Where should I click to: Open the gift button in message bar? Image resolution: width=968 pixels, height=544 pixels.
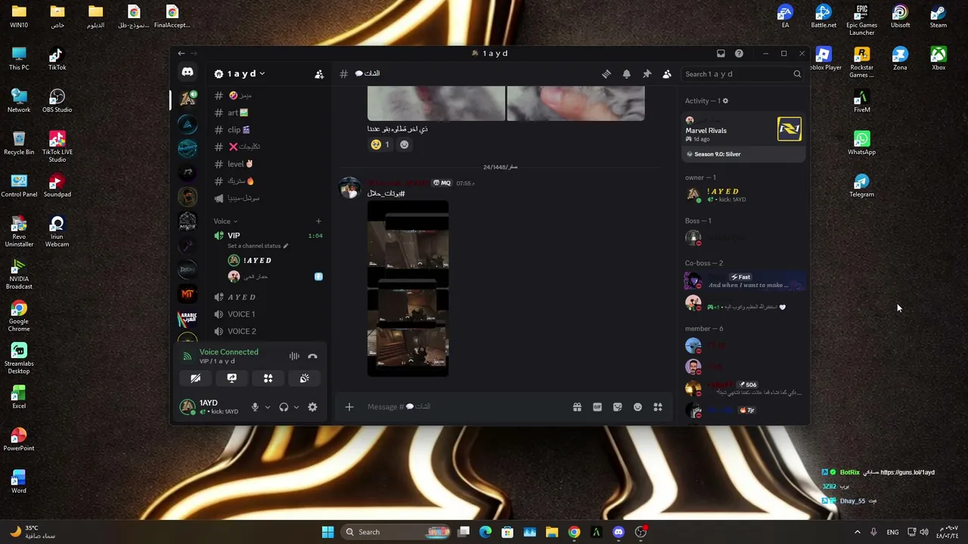pos(577,407)
